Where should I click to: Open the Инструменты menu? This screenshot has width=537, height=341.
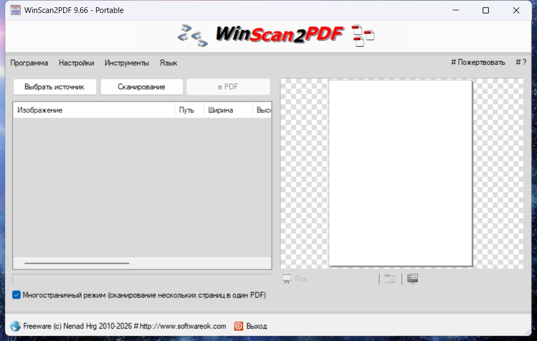[127, 63]
